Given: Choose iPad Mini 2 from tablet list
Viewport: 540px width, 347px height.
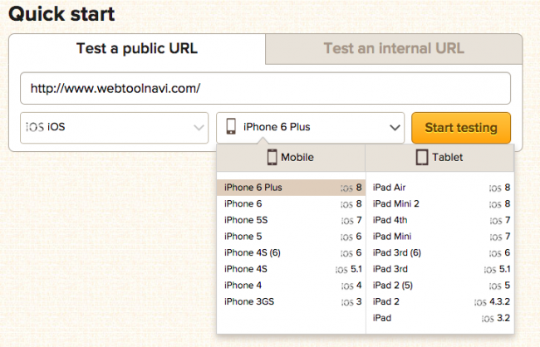Looking at the screenshot, I should click(440, 203).
